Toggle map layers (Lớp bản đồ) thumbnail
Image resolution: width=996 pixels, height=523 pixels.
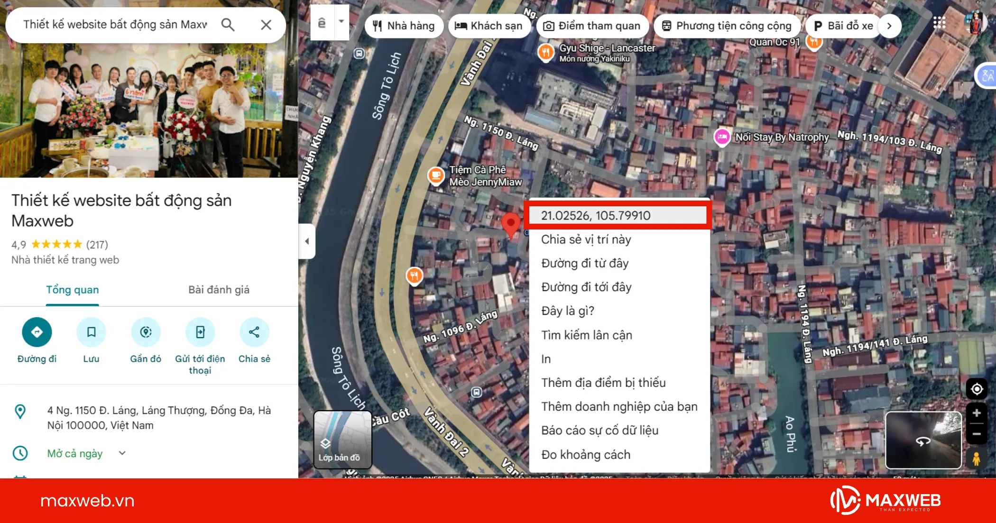(342, 440)
